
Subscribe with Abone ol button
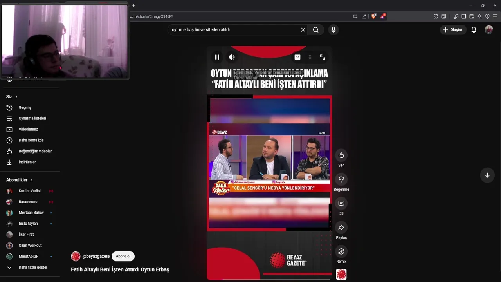[x=123, y=256]
